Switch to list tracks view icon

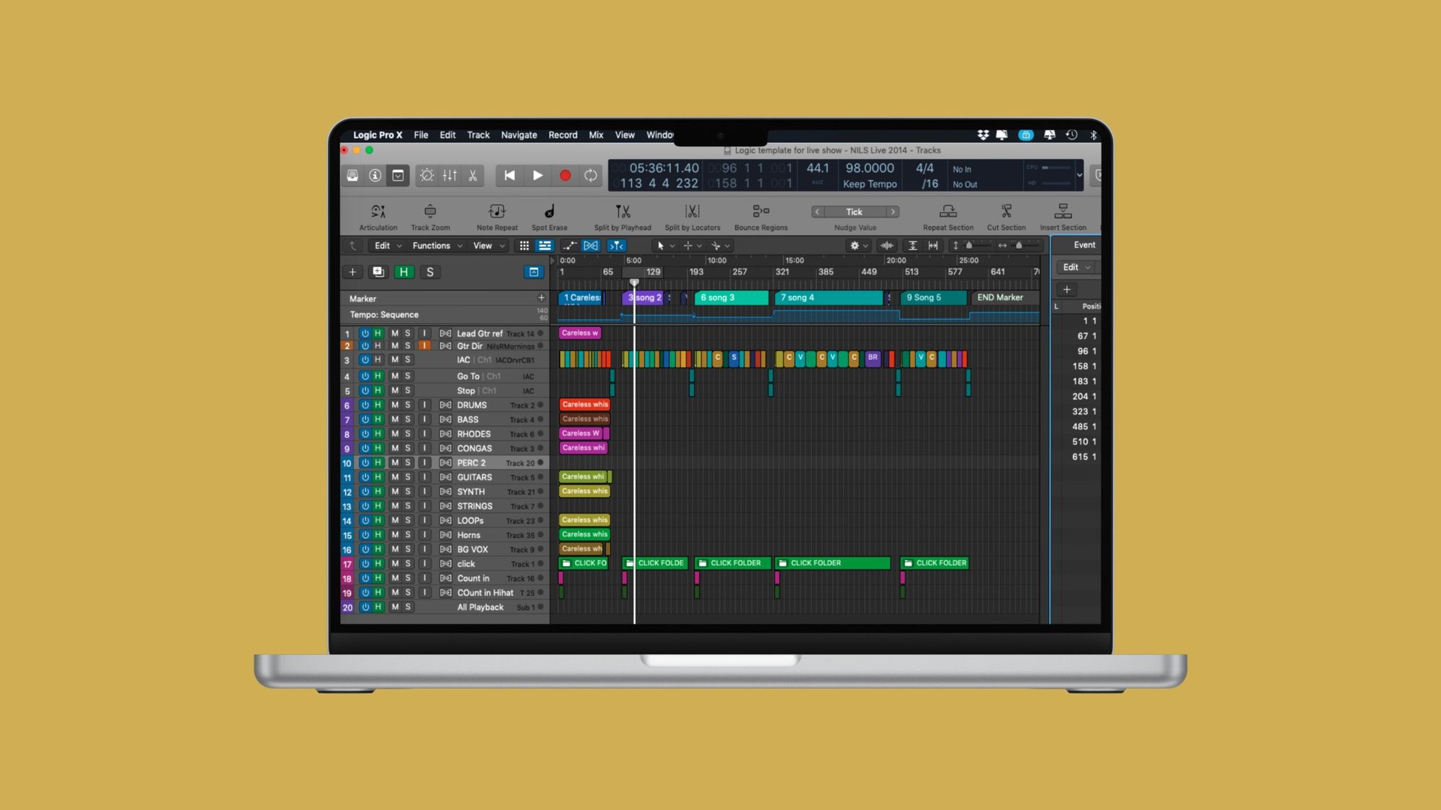click(545, 246)
